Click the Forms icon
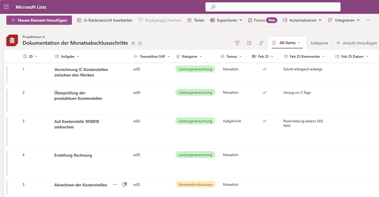 tap(250, 20)
